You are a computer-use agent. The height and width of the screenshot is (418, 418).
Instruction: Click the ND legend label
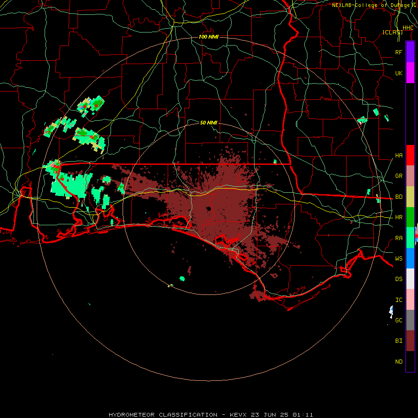pyautogui.click(x=399, y=362)
